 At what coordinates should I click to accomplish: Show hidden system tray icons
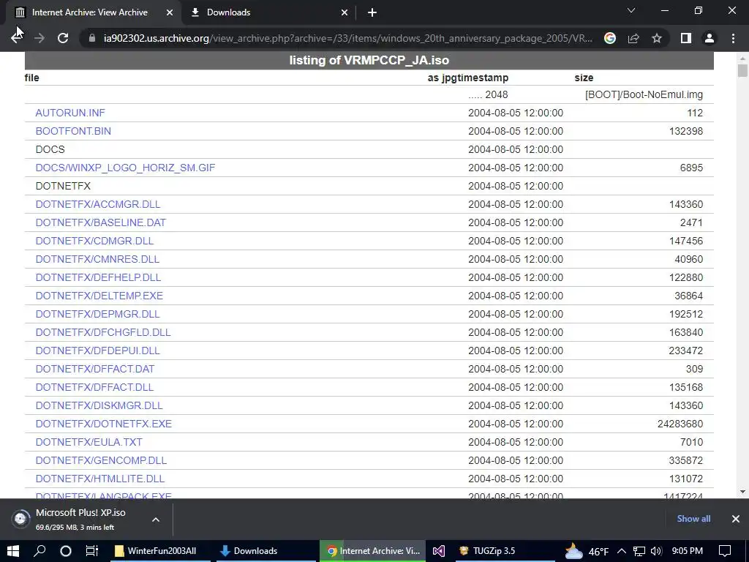pyautogui.click(x=622, y=551)
